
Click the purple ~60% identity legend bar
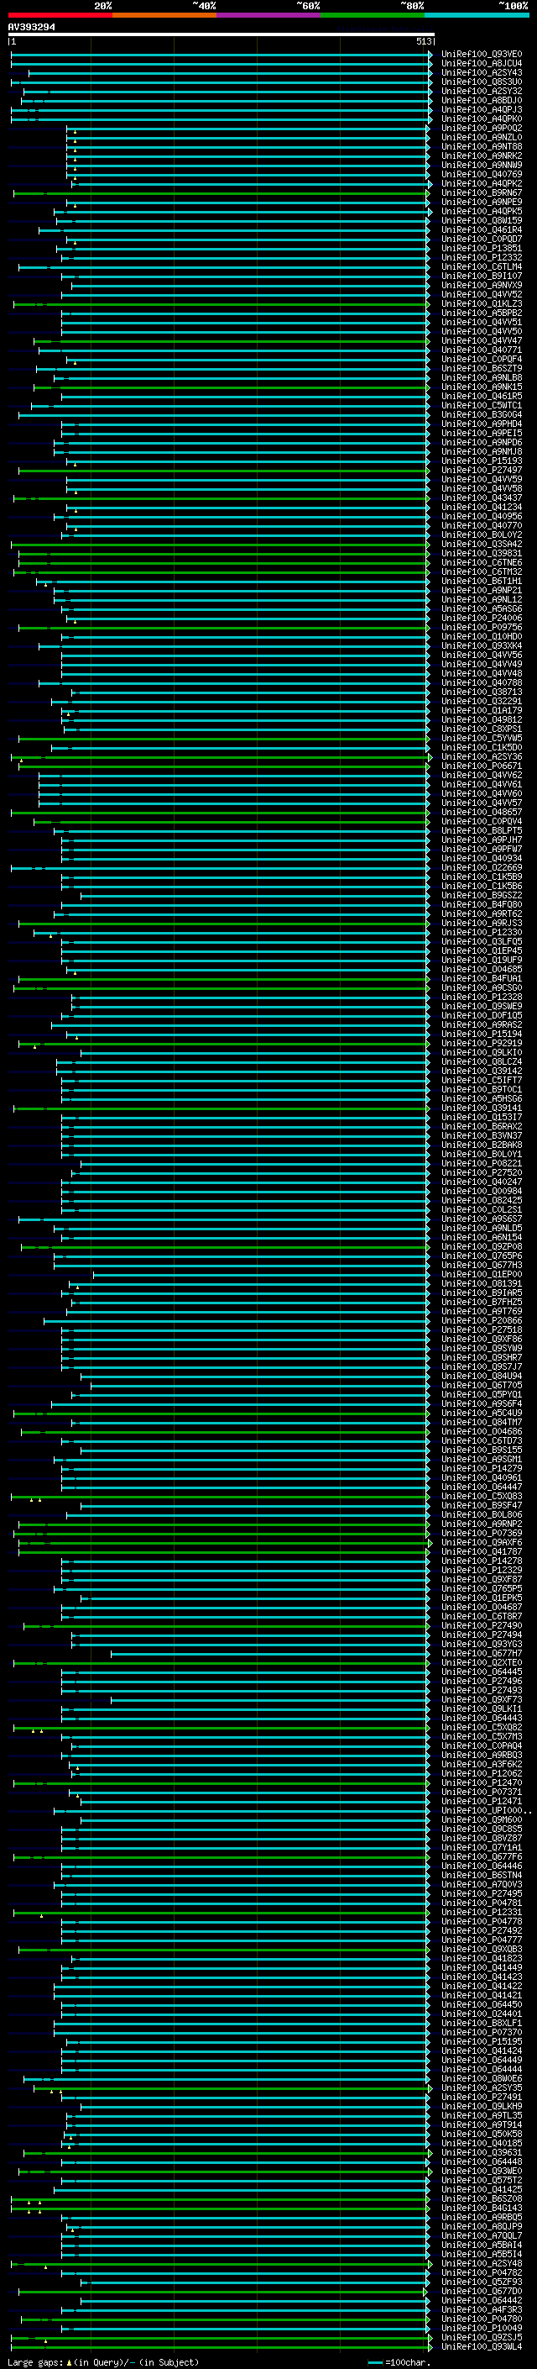pyautogui.click(x=269, y=15)
